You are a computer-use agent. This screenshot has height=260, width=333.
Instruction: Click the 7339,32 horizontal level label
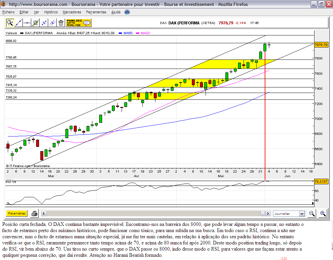(11, 90)
